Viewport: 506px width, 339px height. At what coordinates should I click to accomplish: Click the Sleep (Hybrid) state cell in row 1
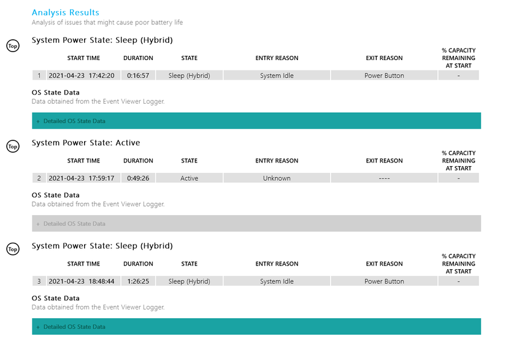click(x=189, y=75)
